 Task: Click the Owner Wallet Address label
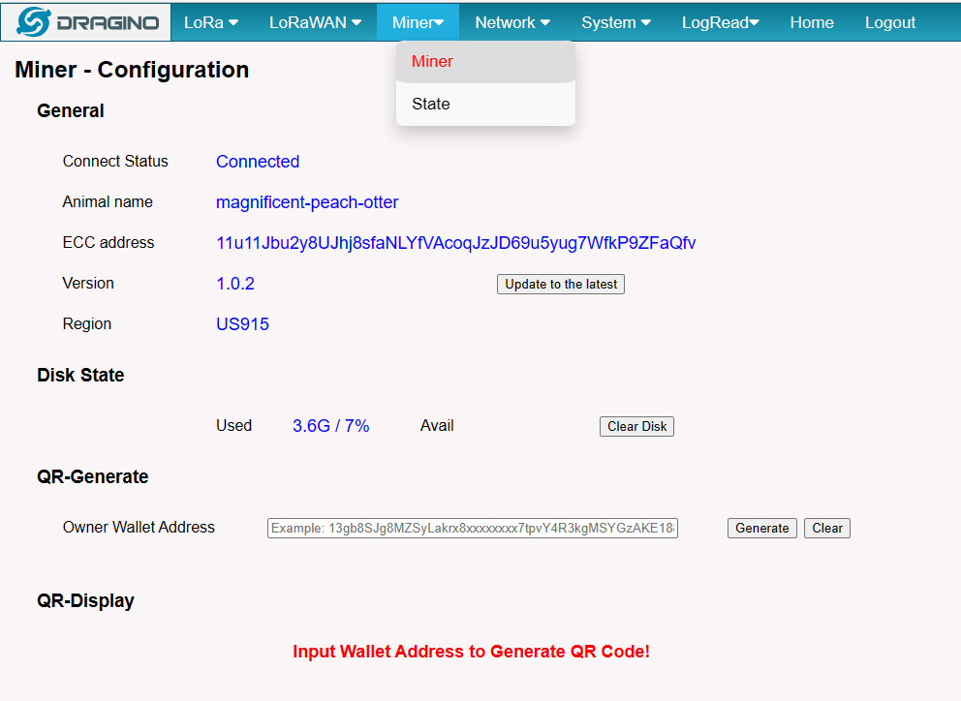(139, 527)
